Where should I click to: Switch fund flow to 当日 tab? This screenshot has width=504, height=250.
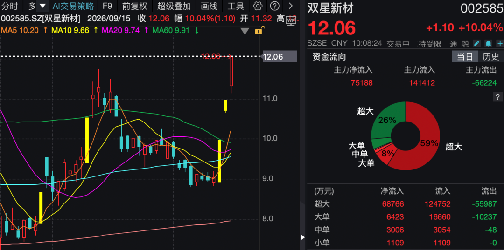point(465,57)
